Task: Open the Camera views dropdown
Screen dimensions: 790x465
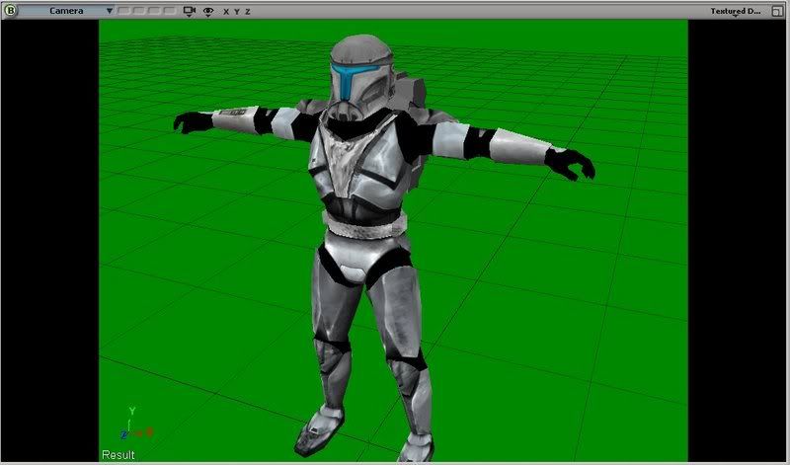Action: tap(66, 11)
